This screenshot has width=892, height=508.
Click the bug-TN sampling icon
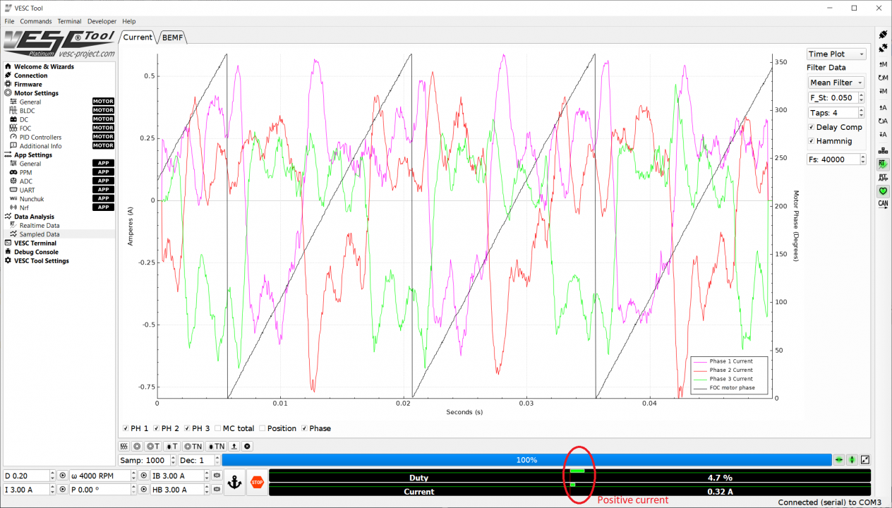pos(216,446)
